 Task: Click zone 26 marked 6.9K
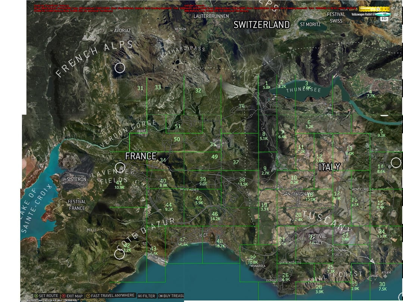[286, 278]
